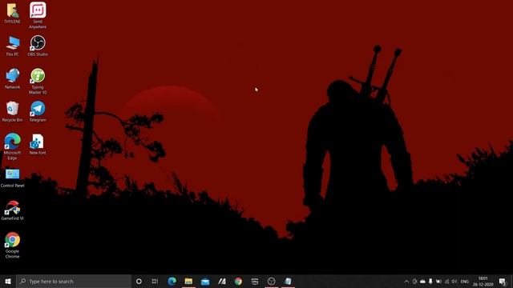Open the Send Anywhere desktop shortcut
This screenshot has width=513, height=288.
coord(38,15)
